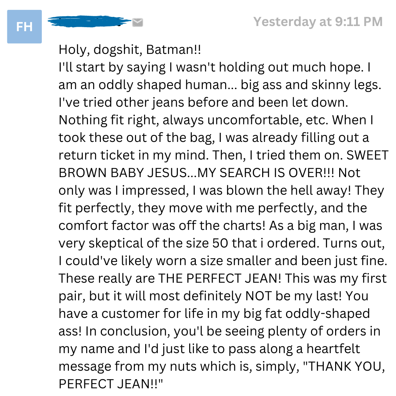396x396 pixels.
Task: Click the envelope icon beside the sender name
Action: pos(137,22)
